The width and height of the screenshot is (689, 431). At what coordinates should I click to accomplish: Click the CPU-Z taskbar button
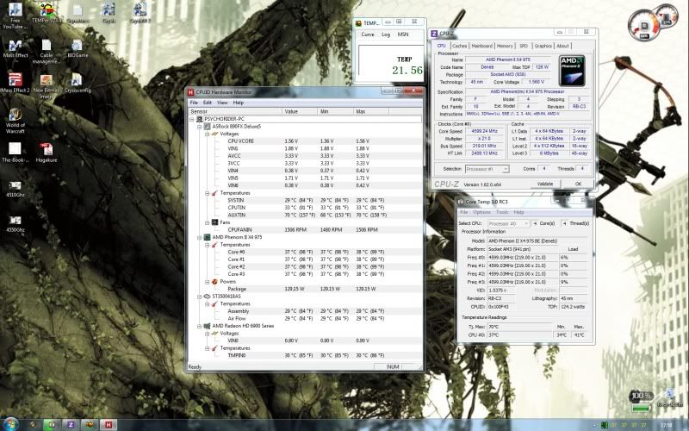(71, 424)
